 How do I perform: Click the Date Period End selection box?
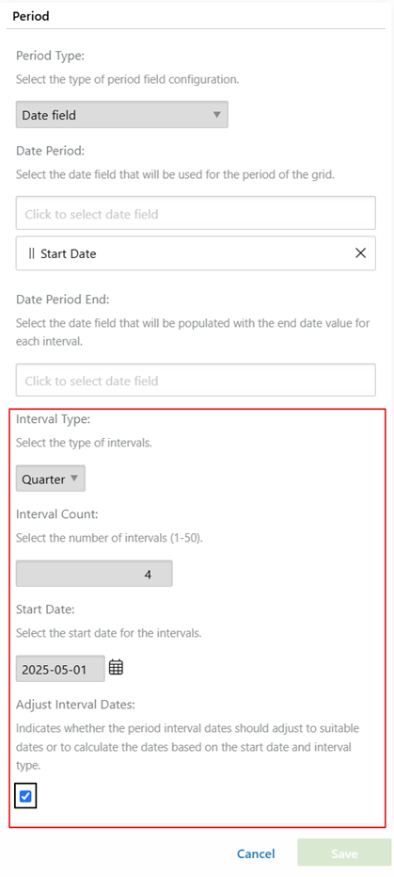pos(196,381)
